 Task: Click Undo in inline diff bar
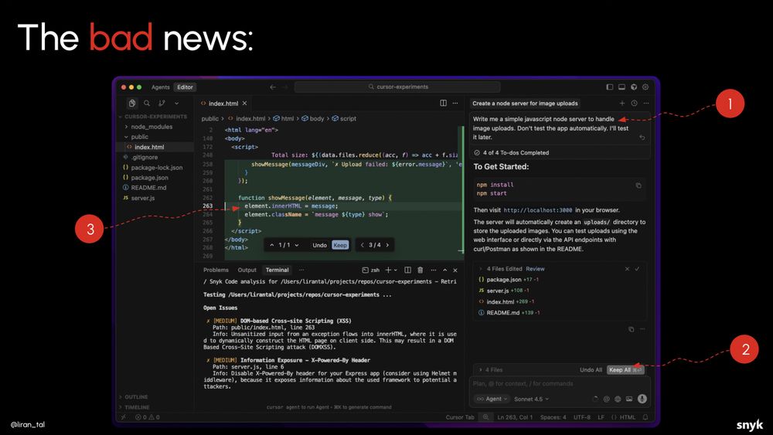pyautogui.click(x=319, y=246)
